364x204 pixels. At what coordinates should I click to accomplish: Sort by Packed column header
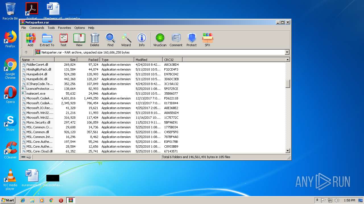point(88,60)
